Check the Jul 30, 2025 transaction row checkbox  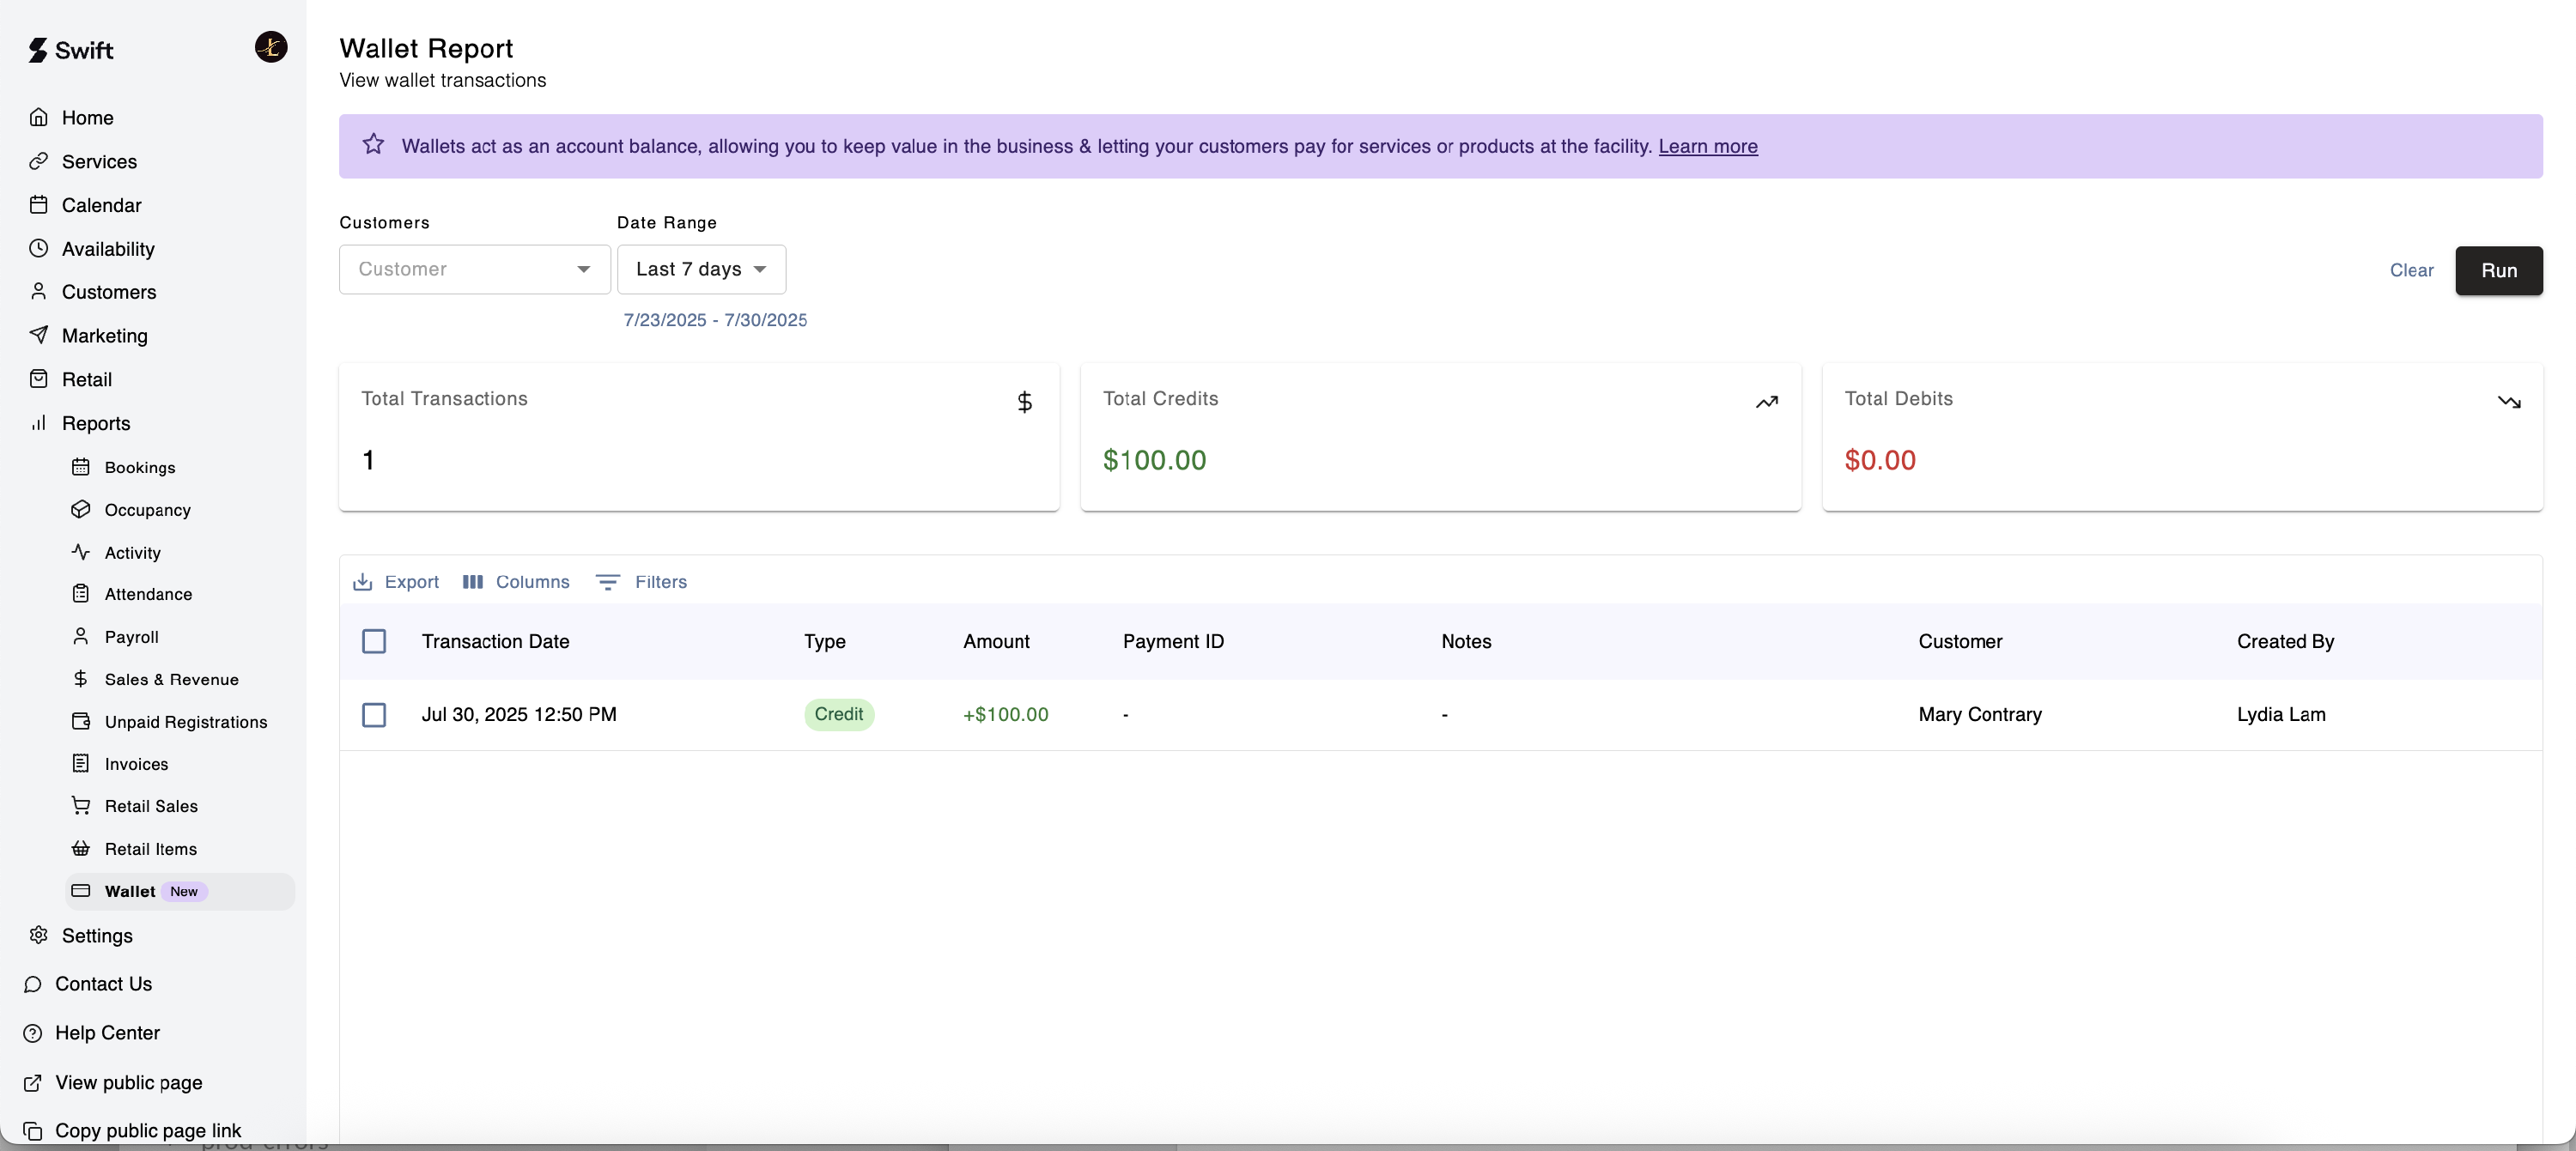(x=374, y=714)
